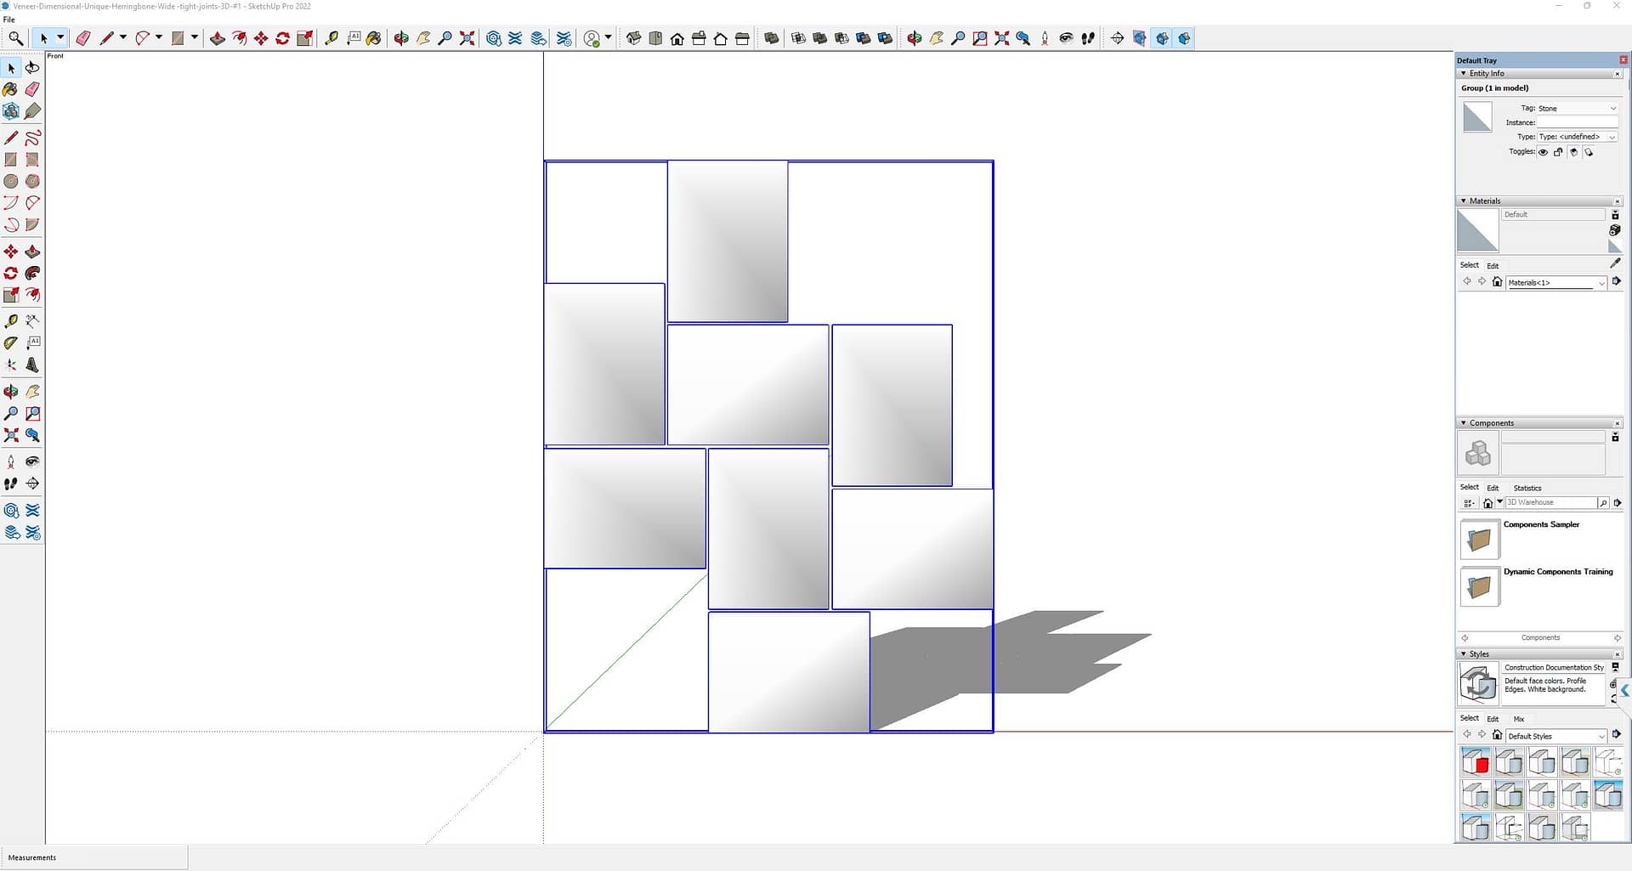Viewport: 1632px width, 871px height.
Task: Toggle the lock icon in Entity Info
Action: coord(1558,152)
